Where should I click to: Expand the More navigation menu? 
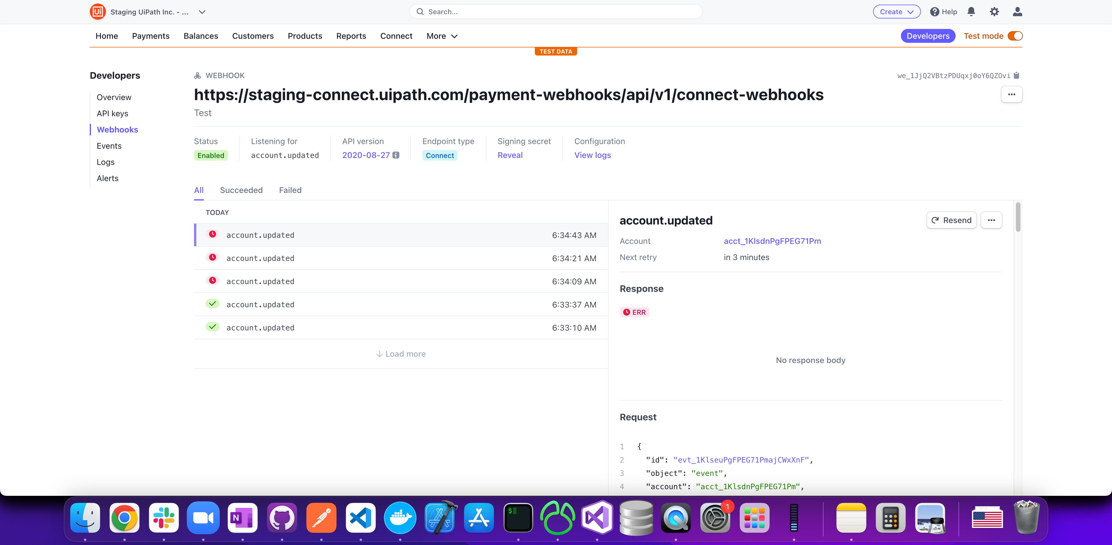point(442,36)
